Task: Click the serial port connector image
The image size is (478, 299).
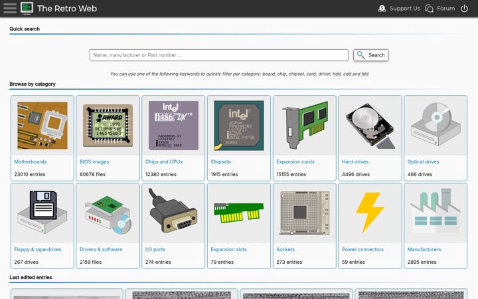Action: (173, 211)
